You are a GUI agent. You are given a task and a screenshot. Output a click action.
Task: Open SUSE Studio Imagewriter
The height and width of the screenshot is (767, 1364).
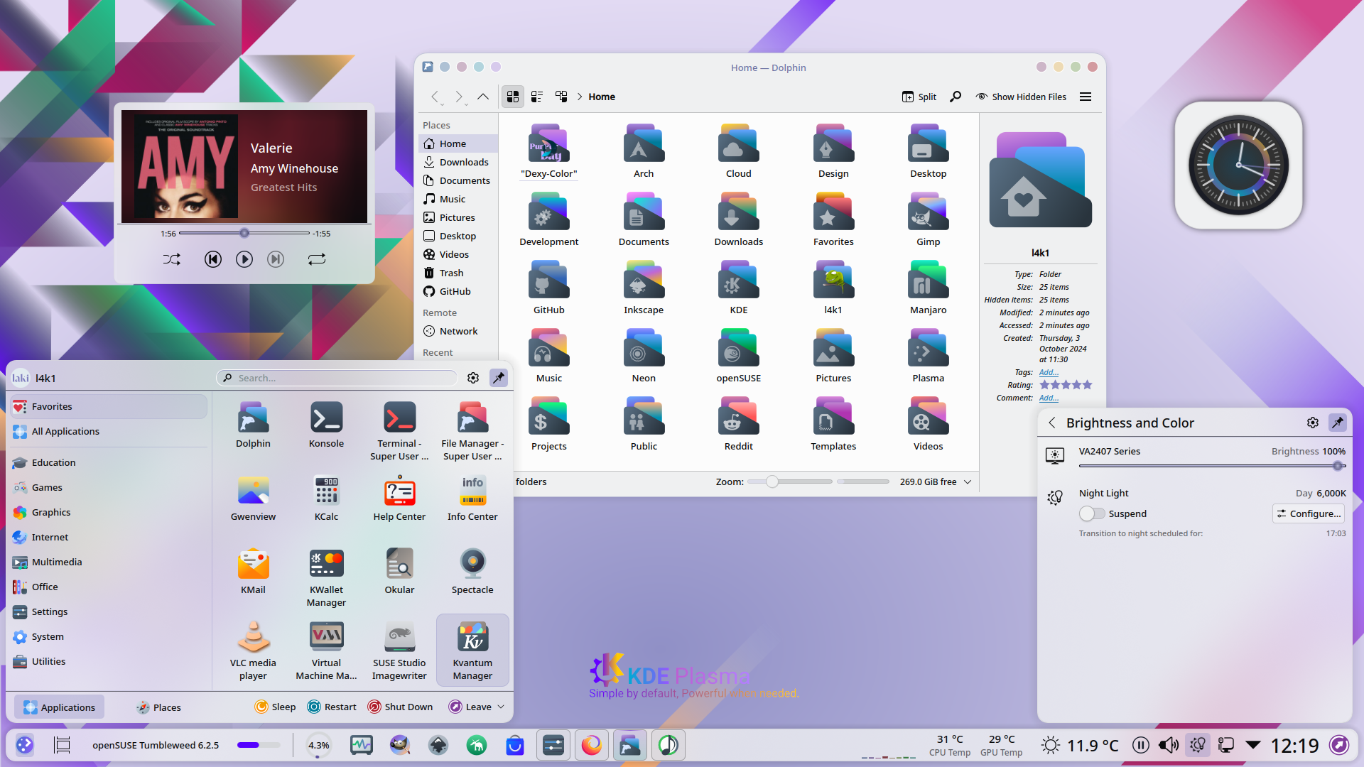(399, 651)
